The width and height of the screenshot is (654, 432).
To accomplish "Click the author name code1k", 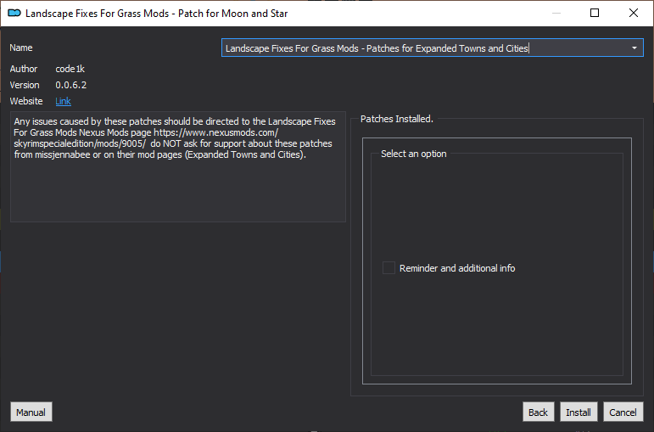I will 70,69.
